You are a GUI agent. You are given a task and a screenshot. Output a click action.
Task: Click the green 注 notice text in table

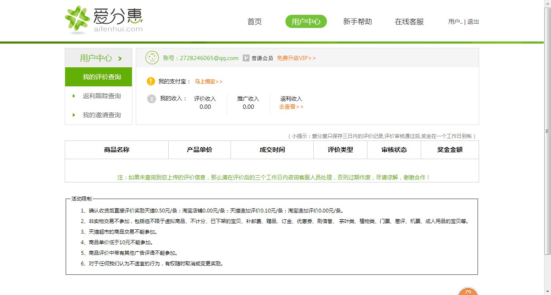274,177
